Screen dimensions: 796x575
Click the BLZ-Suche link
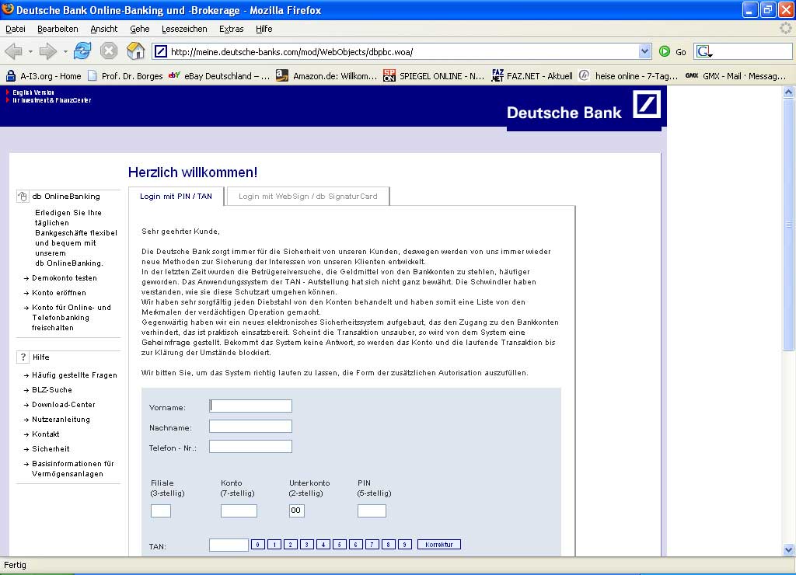click(52, 390)
